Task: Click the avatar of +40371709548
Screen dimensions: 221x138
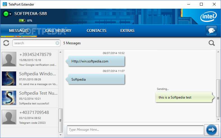Action: (9, 117)
